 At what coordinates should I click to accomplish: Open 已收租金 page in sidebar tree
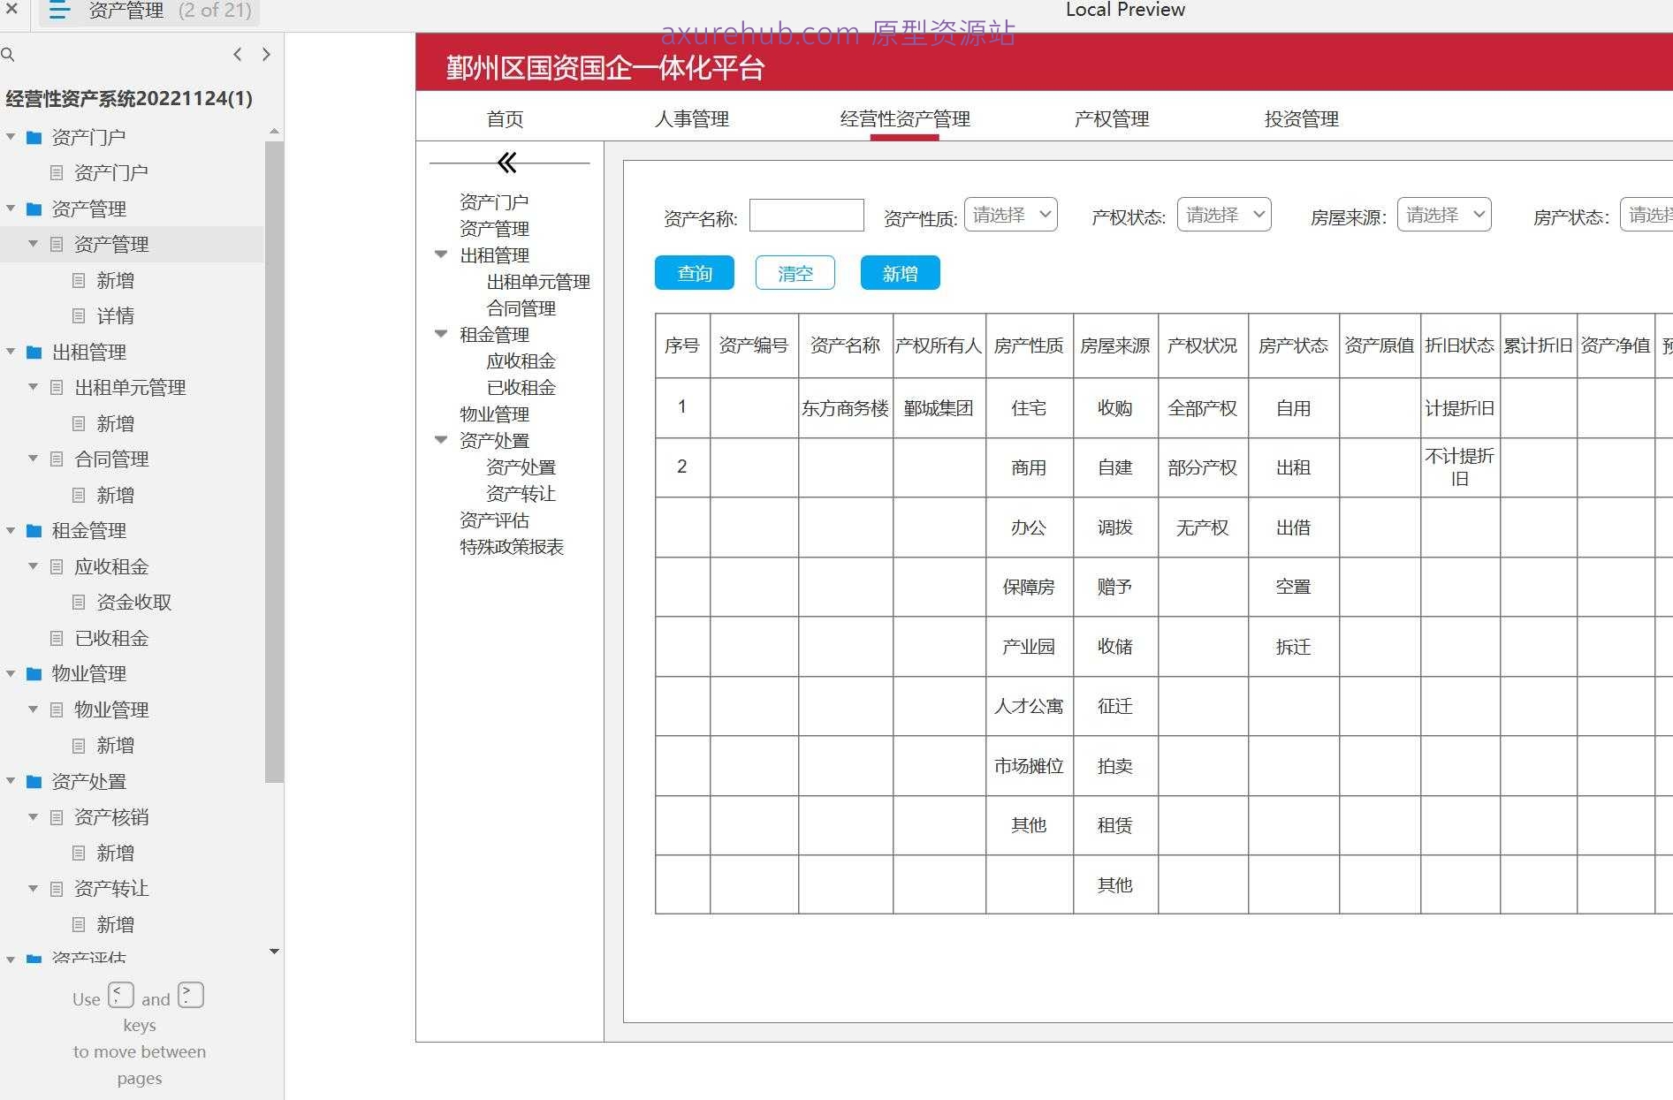point(112,638)
